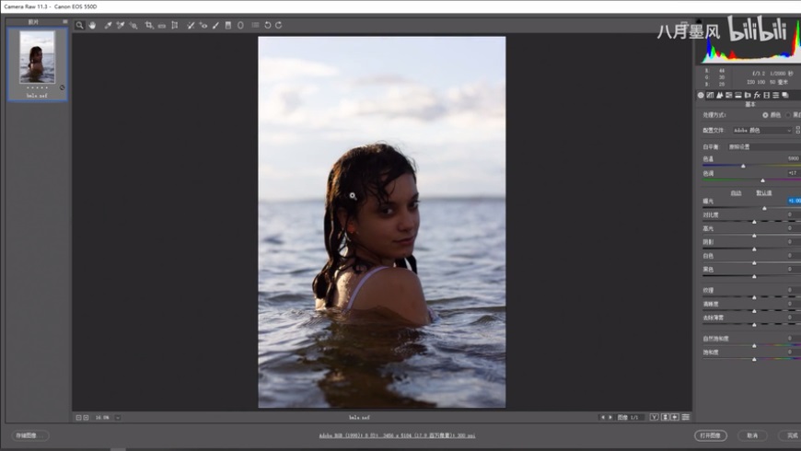Switch to the Detail panel tab

tap(720, 95)
